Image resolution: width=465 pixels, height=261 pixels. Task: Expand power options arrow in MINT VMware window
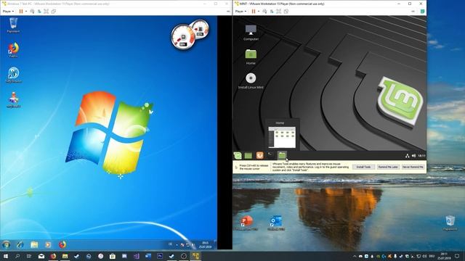(x=259, y=12)
